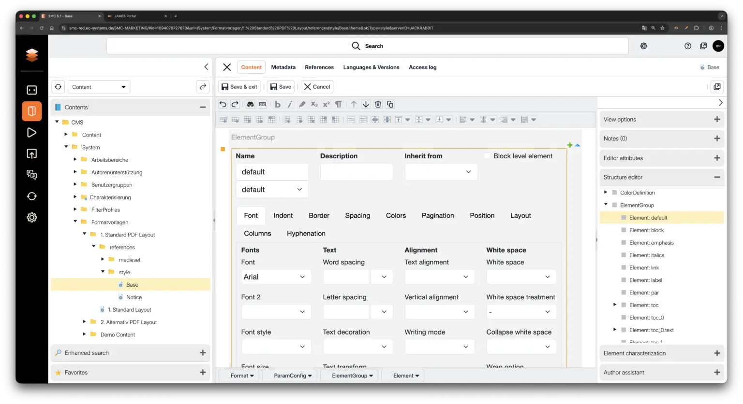Switch to the Metadata tab
Screen dimensions: 743x404
(283, 67)
